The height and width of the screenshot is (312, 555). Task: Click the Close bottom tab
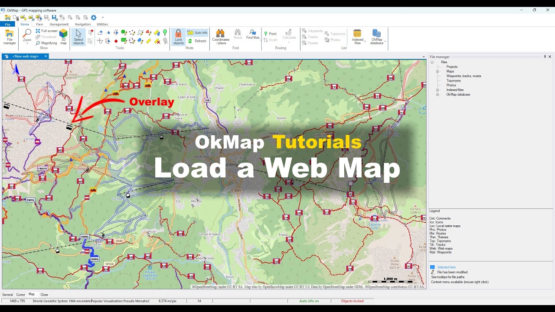(44, 295)
